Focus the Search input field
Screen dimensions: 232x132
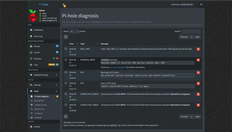pyautogui.click(x=191, y=31)
